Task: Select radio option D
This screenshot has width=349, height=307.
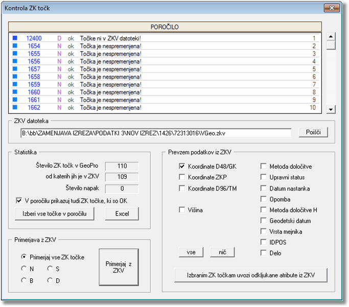Action: [x=50, y=280]
